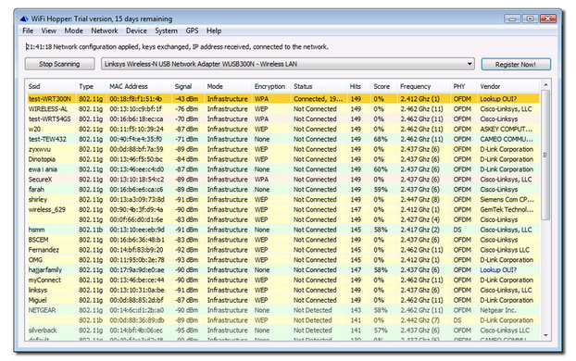Click MAC address 00:0f:66:d0:d1:6e

tap(136, 219)
